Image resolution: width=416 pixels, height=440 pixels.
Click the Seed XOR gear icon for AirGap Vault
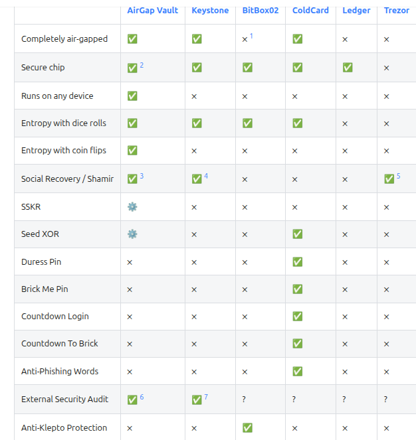(132, 234)
